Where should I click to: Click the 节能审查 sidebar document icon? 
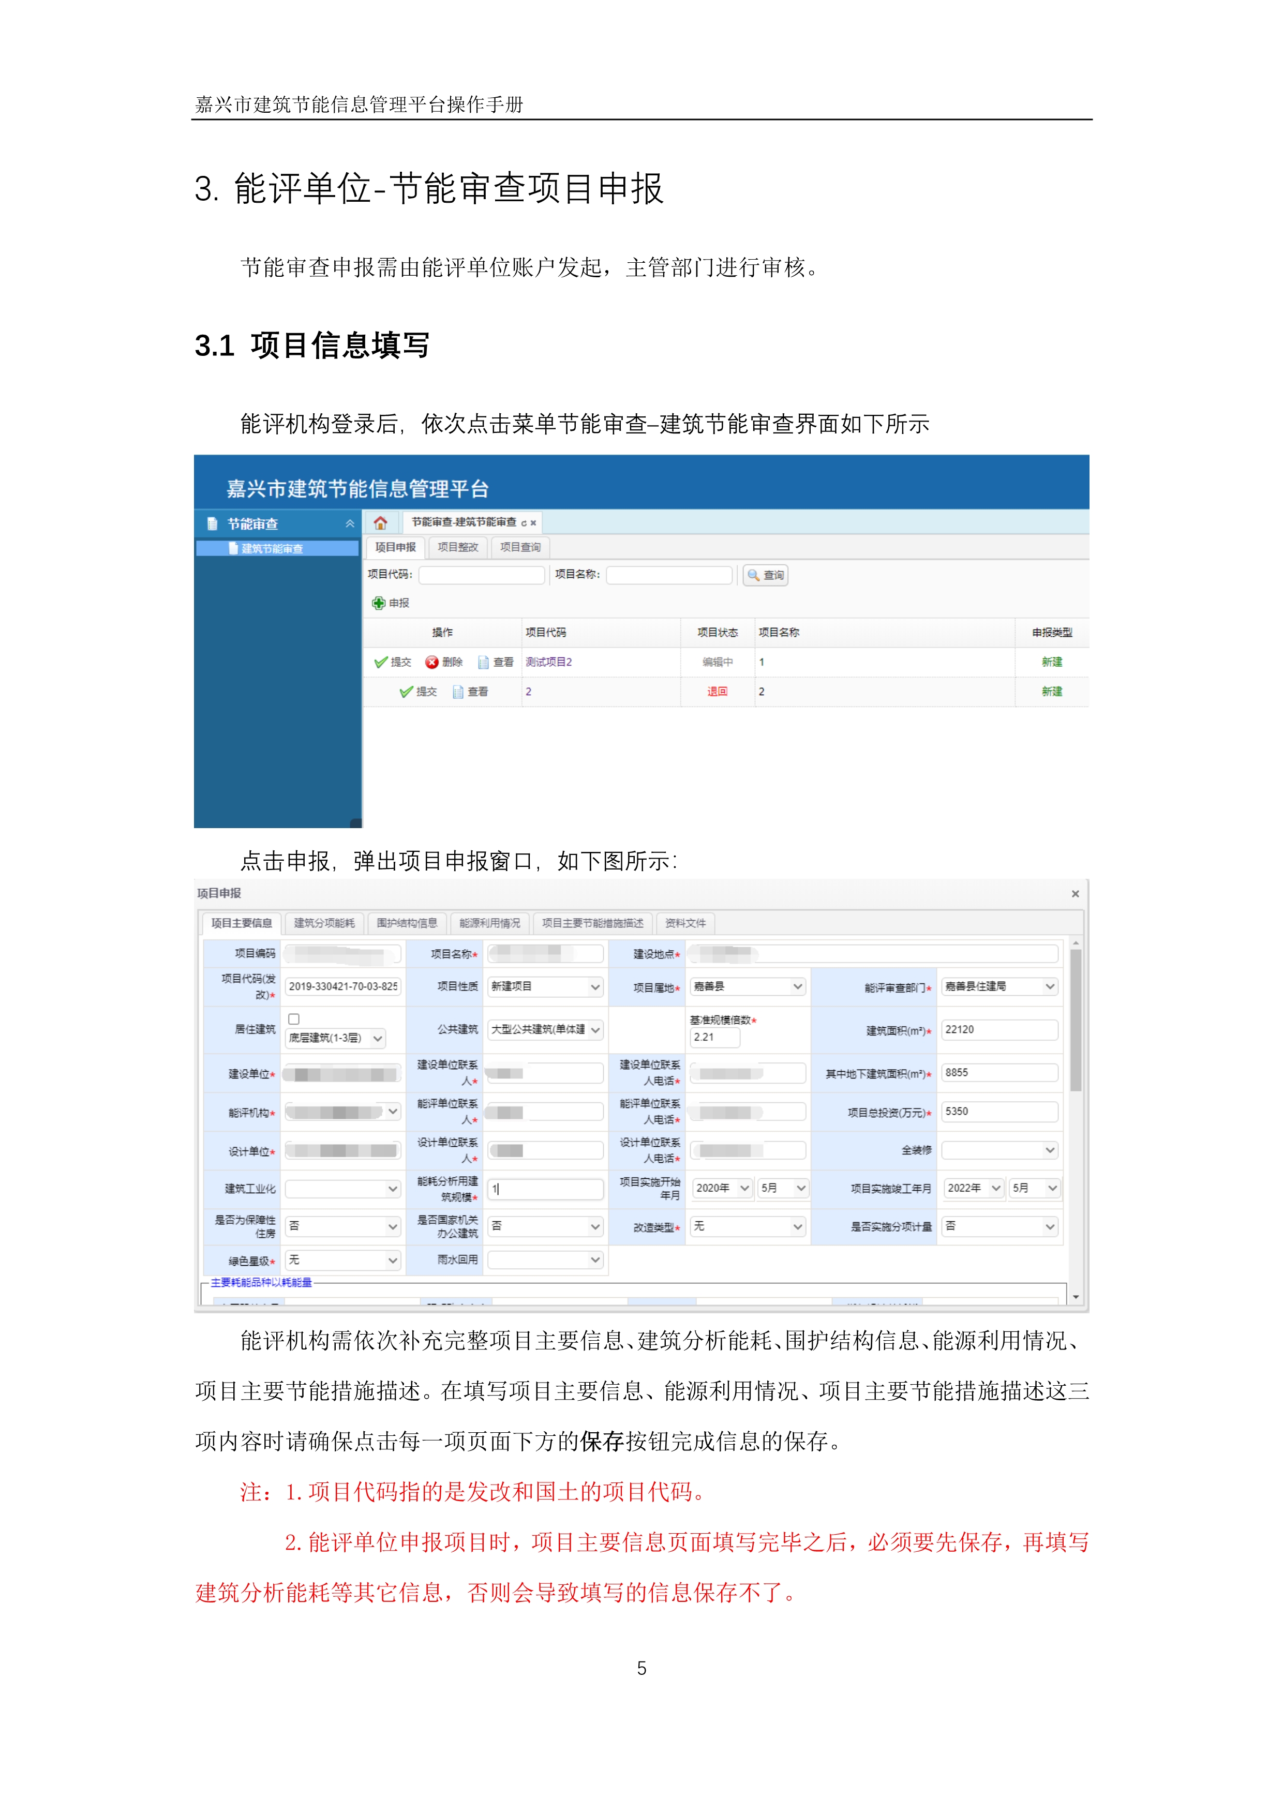(x=212, y=524)
